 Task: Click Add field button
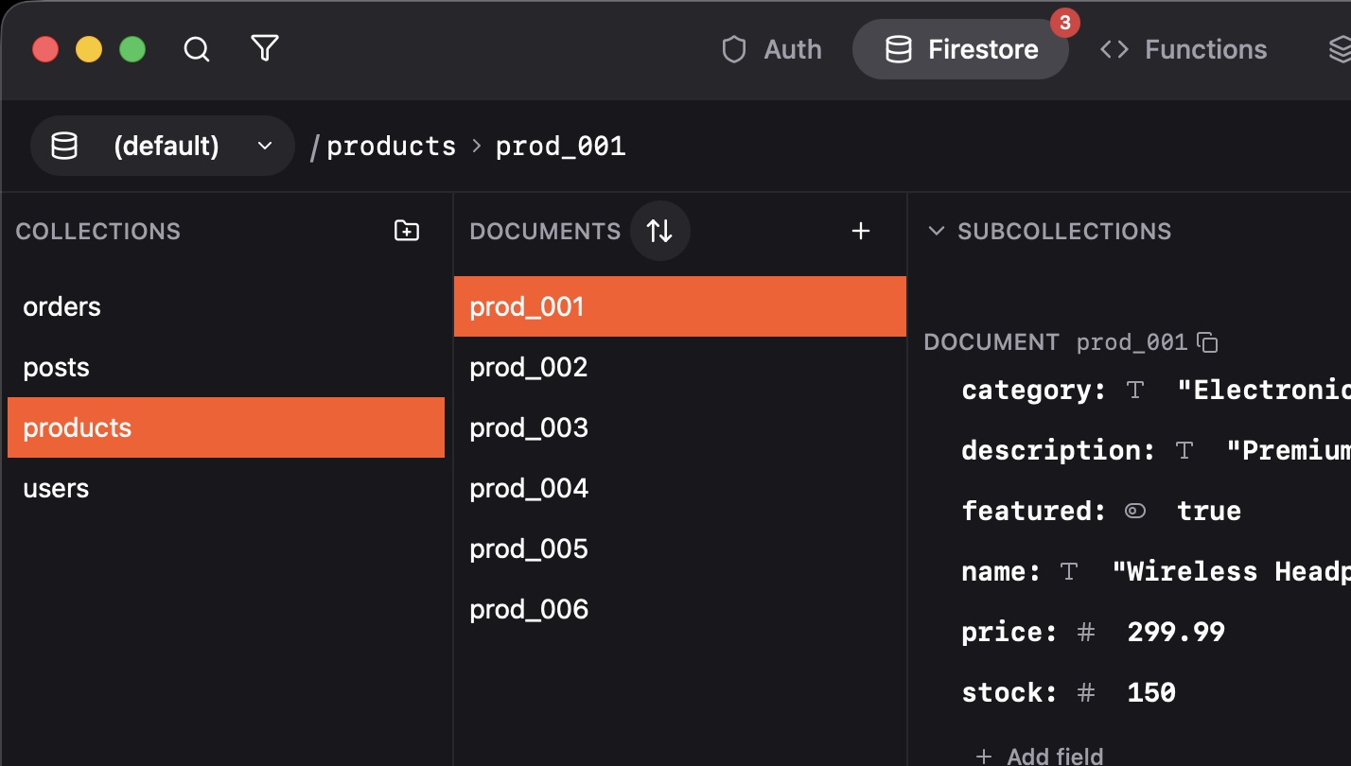(x=1039, y=756)
